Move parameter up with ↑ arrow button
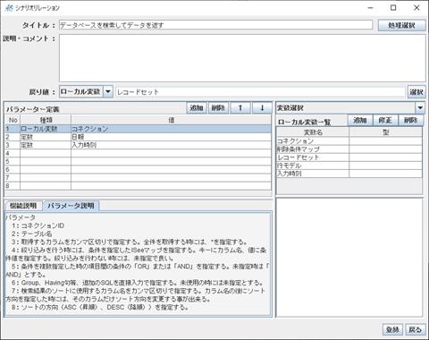 240,107
